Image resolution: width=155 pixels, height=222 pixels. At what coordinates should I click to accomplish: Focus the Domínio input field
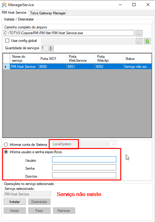click(x=84, y=175)
